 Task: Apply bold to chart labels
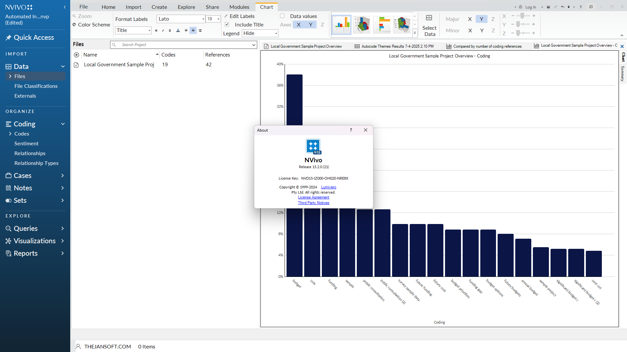coord(156,30)
